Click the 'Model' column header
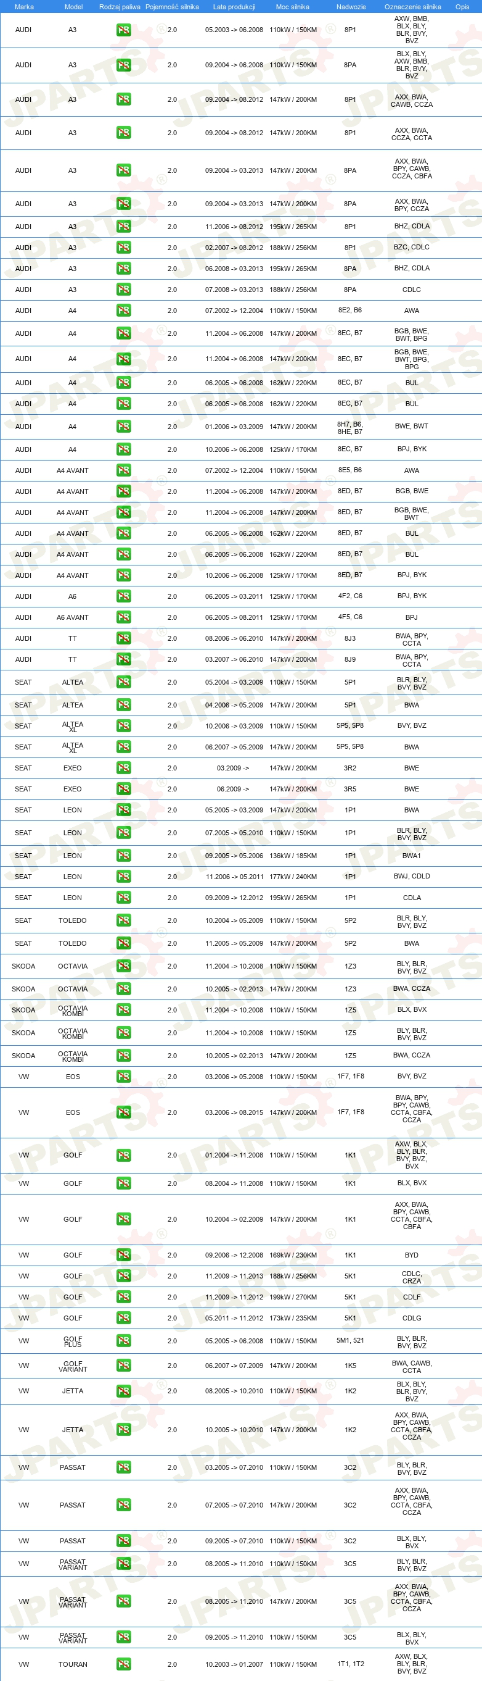The image size is (482, 1681). pos(73,7)
